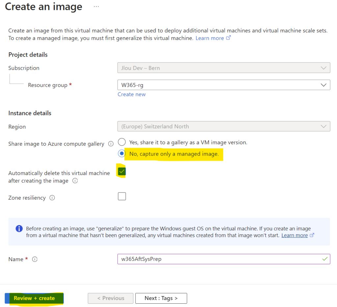Click the Previous button
The image size is (337, 307).
[x=111, y=298]
